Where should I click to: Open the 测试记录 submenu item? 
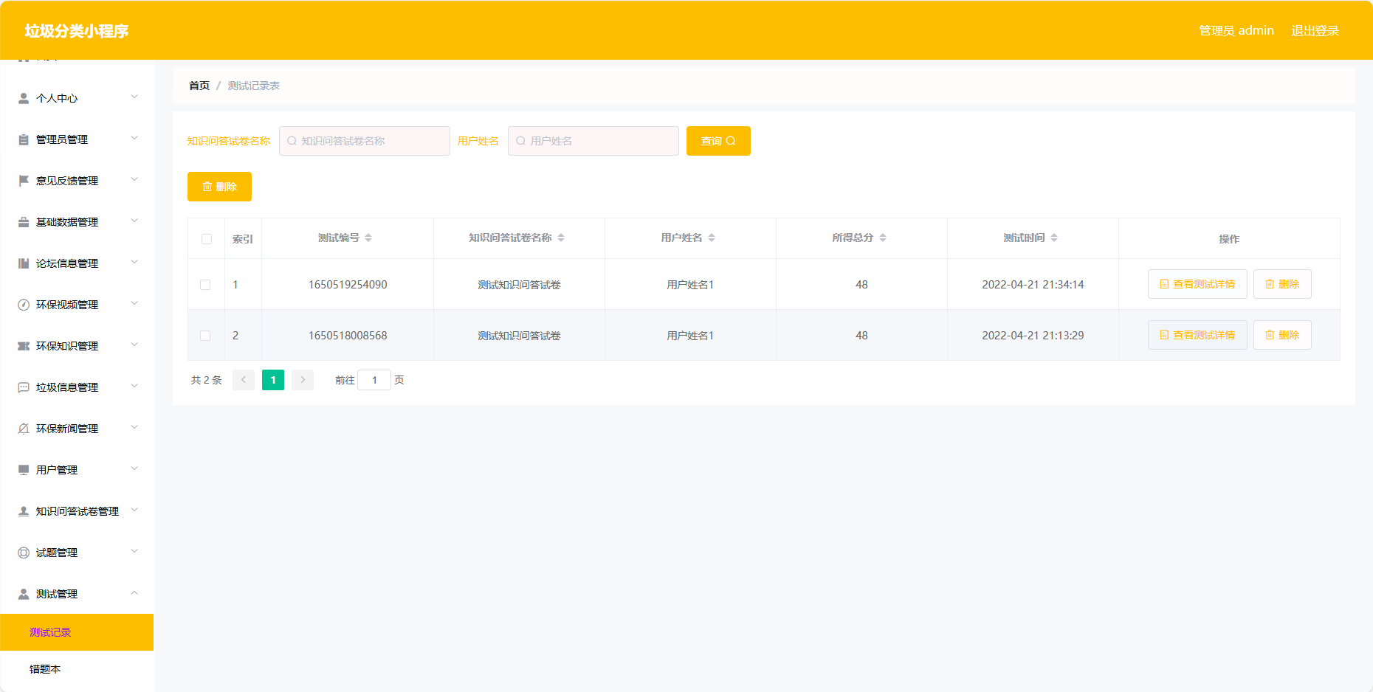click(77, 632)
